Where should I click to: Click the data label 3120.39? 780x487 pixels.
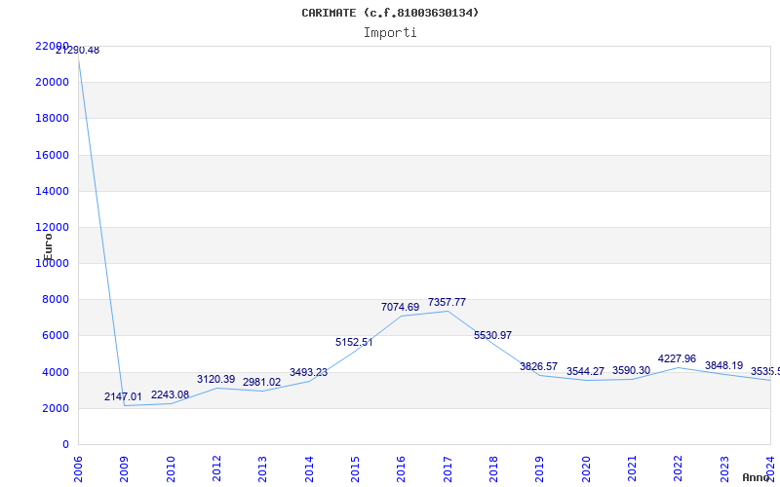tap(215, 380)
